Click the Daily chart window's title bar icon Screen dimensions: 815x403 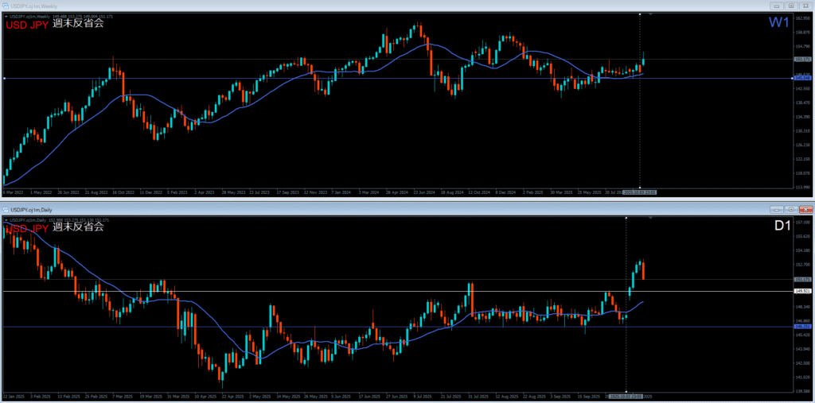6,208
